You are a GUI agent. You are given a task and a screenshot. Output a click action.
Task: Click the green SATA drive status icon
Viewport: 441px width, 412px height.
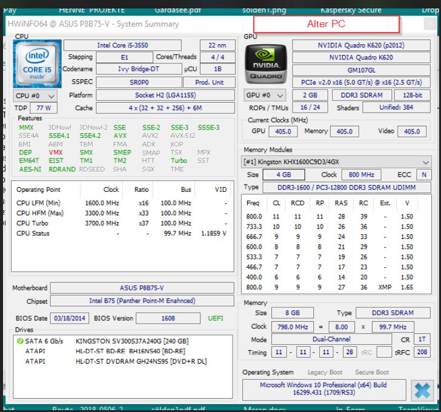(20, 341)
